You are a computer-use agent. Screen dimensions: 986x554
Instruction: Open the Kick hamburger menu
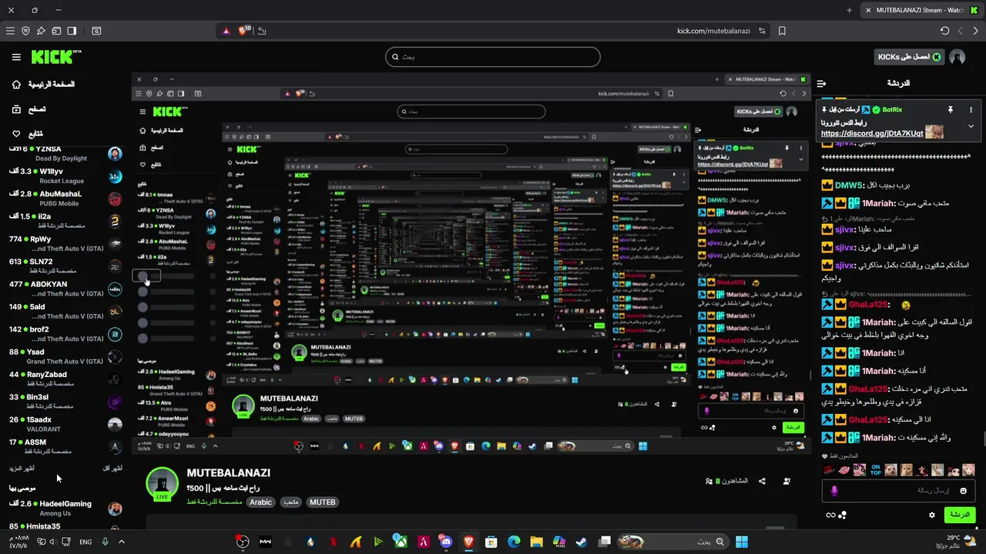click(x=16, y=57)
